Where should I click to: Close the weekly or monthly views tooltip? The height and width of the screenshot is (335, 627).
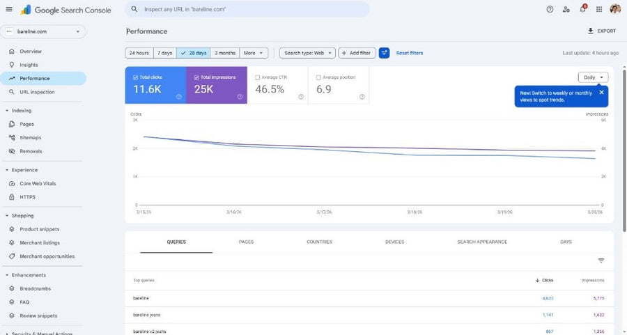(601, 93)
